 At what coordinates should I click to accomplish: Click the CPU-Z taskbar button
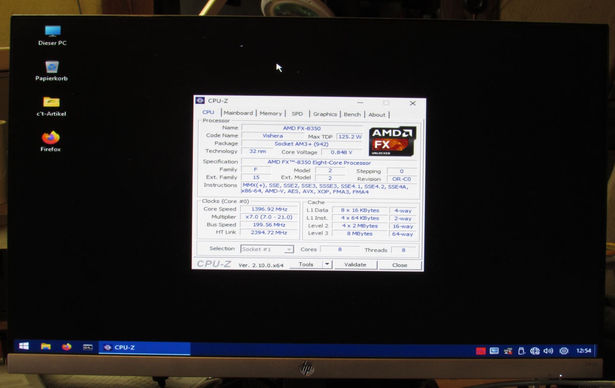[144, 348]
